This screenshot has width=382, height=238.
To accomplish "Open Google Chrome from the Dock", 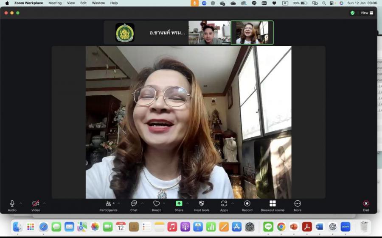I will 281,227.
